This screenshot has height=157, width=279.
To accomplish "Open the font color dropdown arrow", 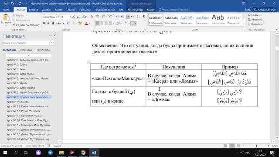I will tap(89, 23).
